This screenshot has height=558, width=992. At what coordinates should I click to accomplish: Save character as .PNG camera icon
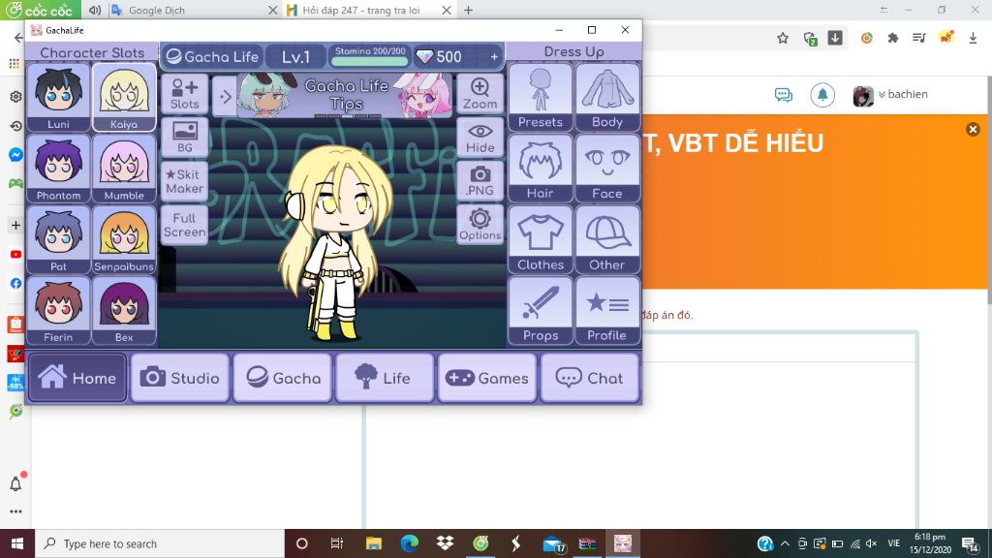click(480, 181)
